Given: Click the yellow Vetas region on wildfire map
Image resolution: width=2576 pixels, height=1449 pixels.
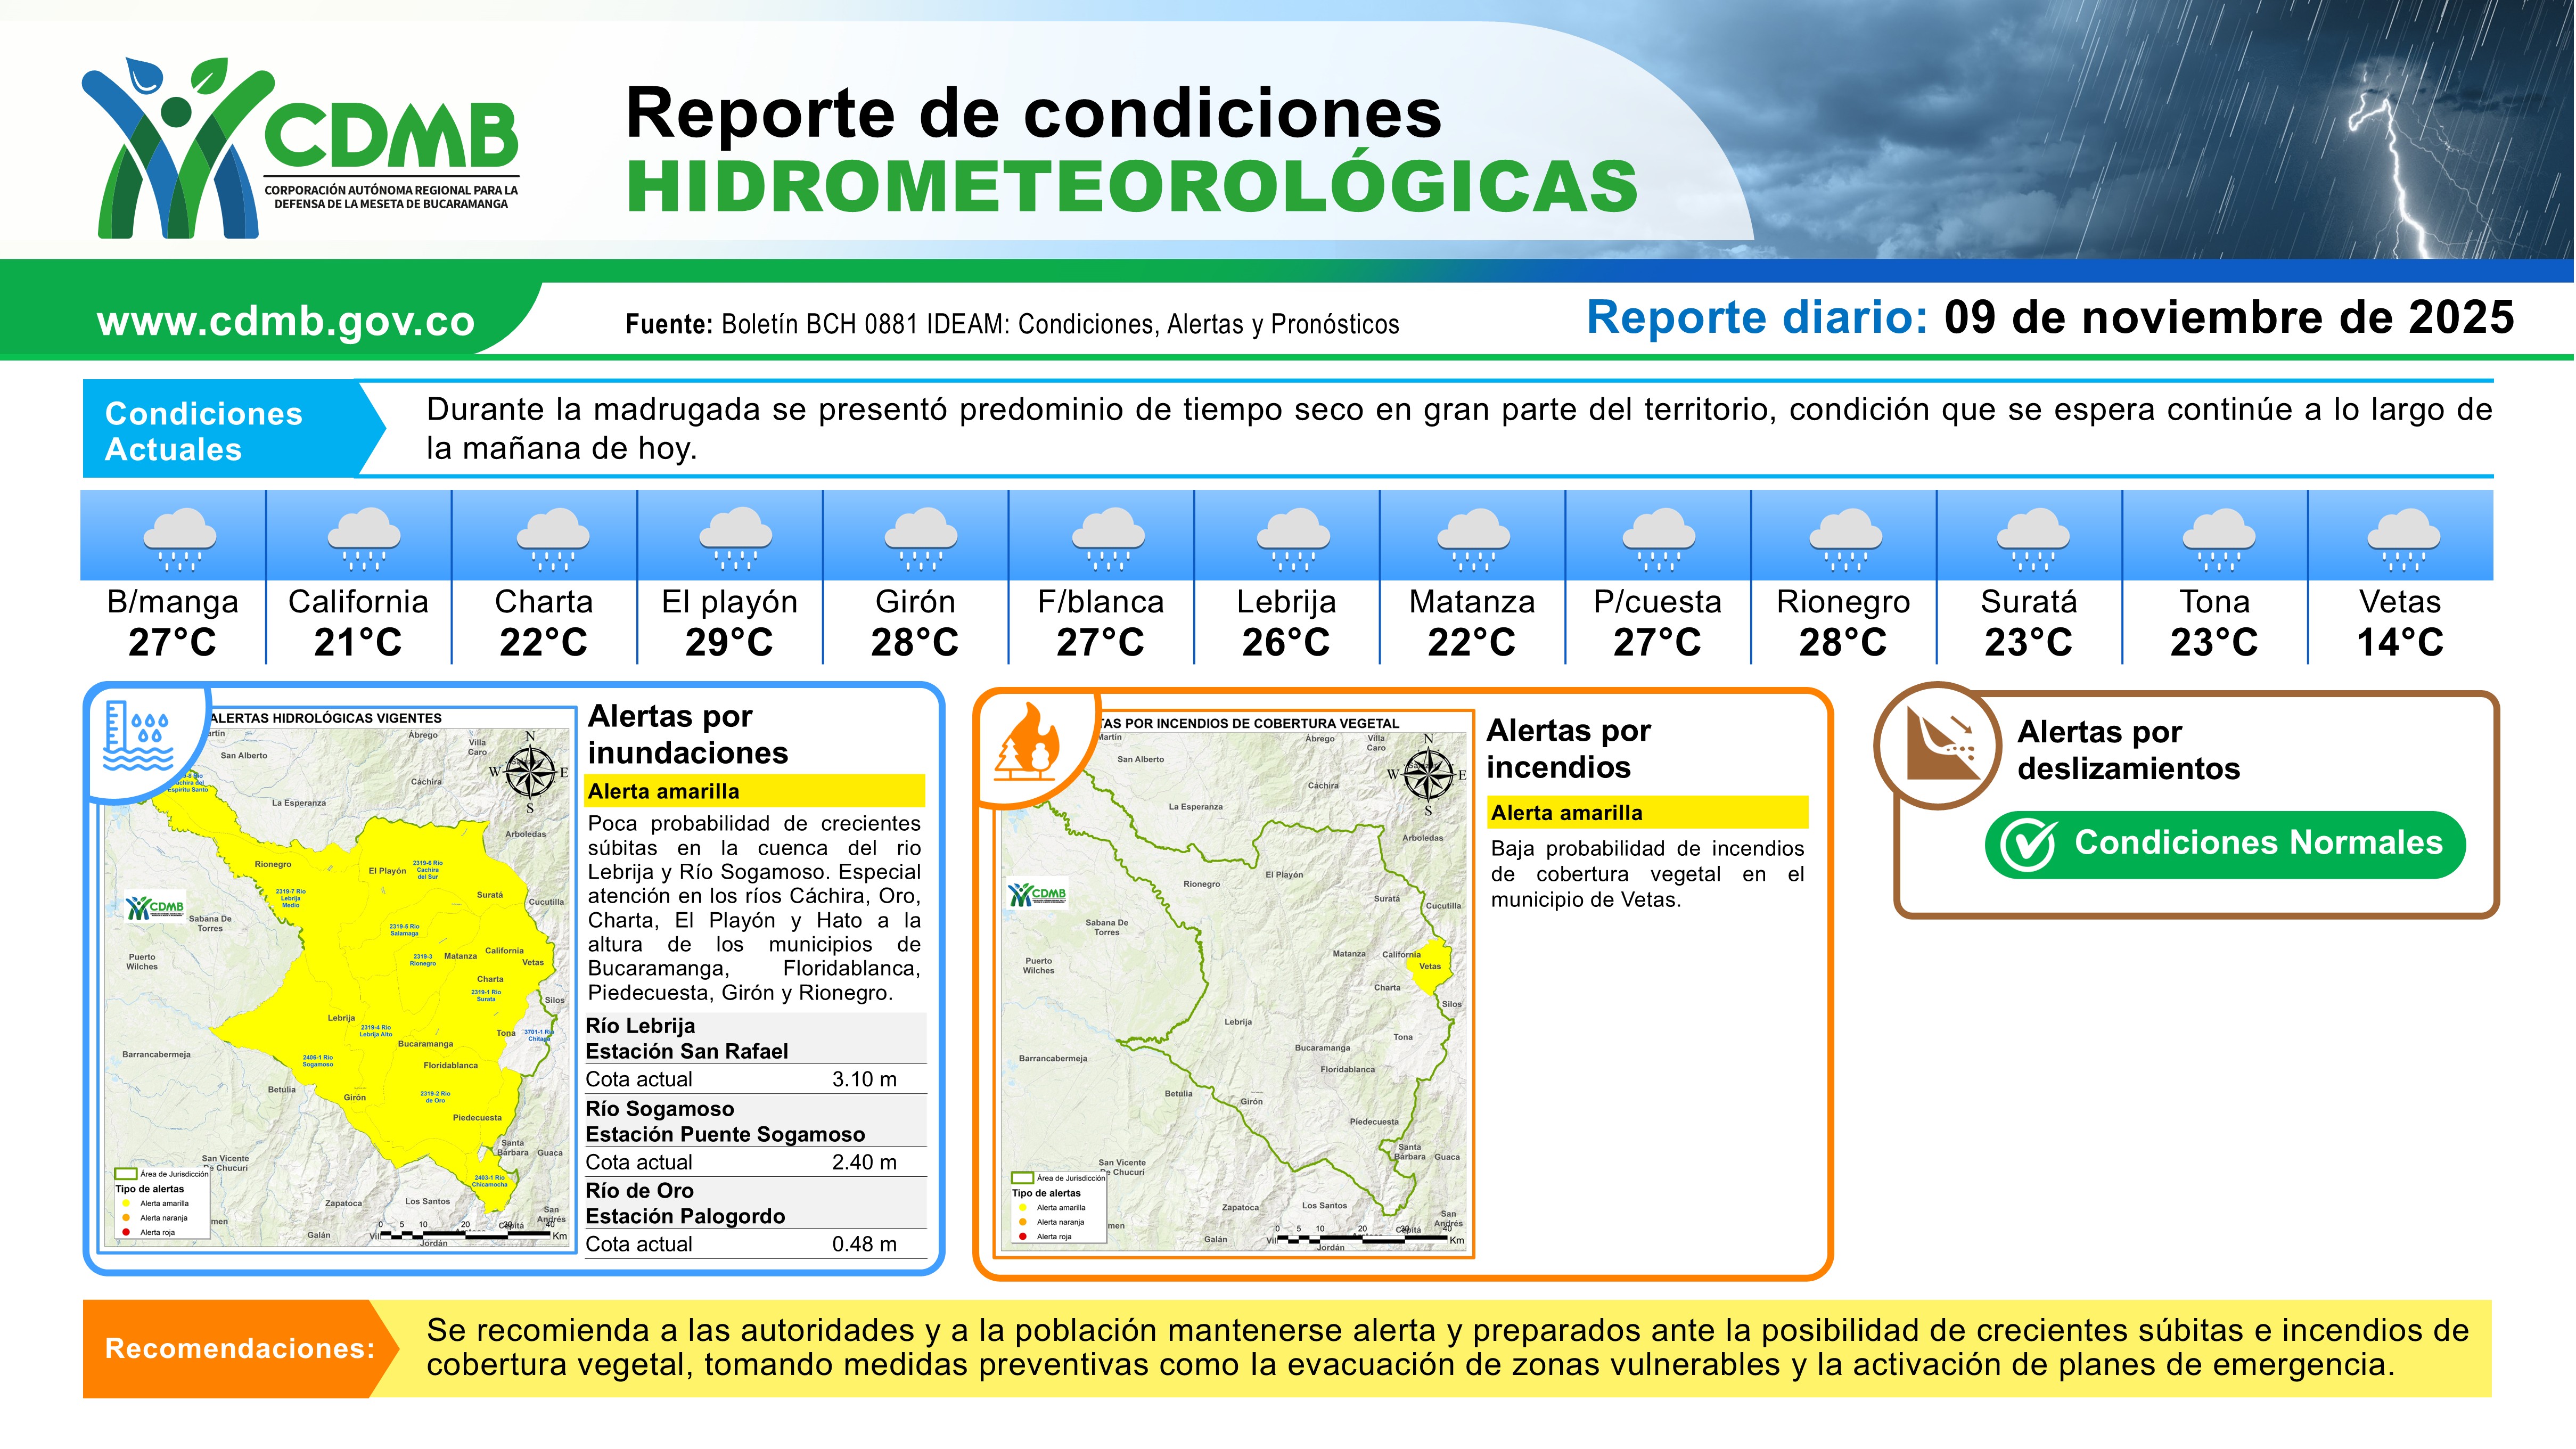Looking at the screenshot, I should (x=1431, y=966).
